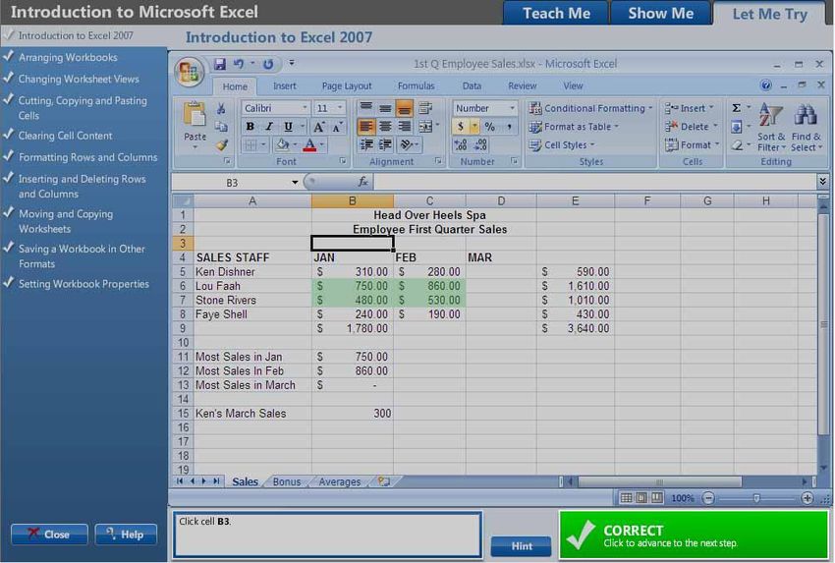Redo the last action
Viewport: 835px width, 563px height.
[x=268, y=64]
